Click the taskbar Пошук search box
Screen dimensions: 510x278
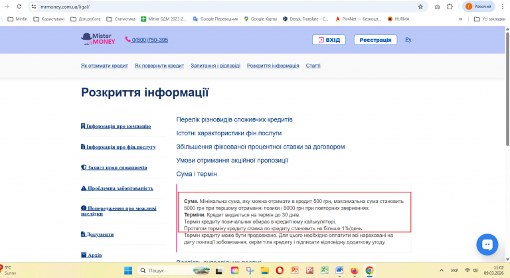pos(175,271)
